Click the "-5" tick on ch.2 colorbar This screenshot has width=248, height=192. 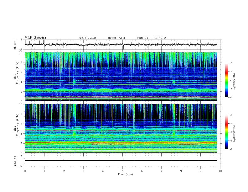point(231,132)
